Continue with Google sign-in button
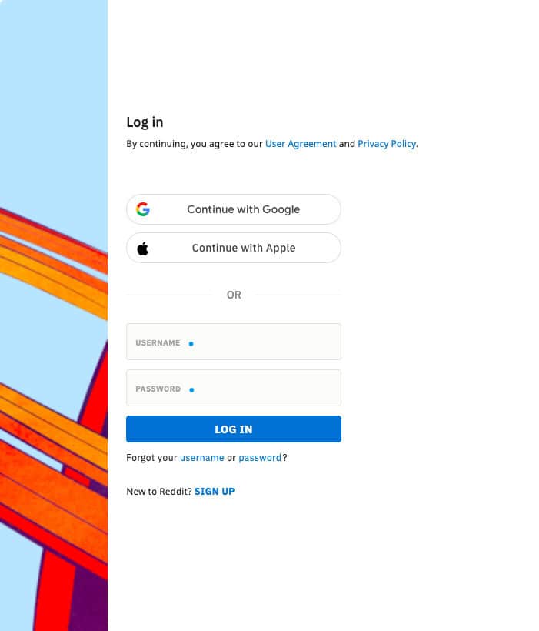Screen dimensions: 539x631 tap(234, 209)
